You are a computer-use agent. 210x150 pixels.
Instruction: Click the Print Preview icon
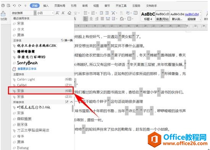click(x=8, y=6)
